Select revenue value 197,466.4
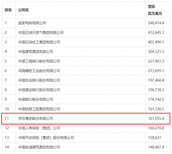The width and height of the screenshot is (172, 154). point(156,80)
